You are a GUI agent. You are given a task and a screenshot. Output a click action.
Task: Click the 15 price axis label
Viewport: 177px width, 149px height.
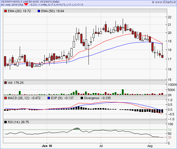[169, 80]
